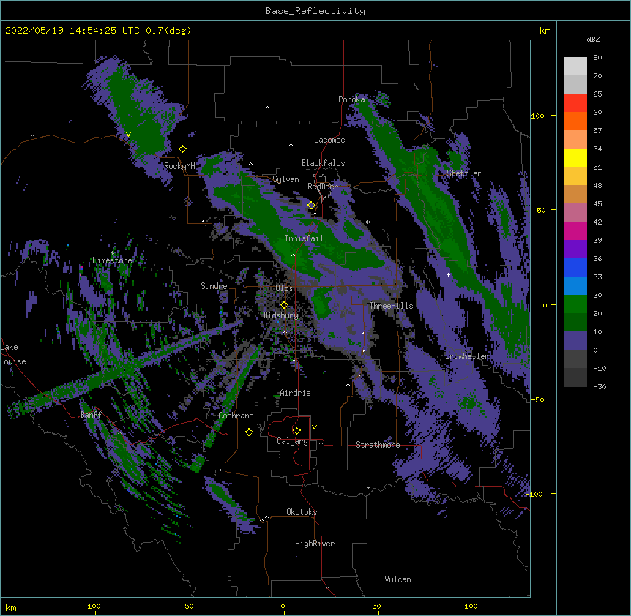Select the yellow diamond marker below Cochrane
This screenshot has height=616, width=631.
point(249,432)
